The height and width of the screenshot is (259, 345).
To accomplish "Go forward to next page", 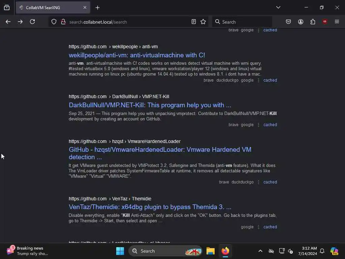I will pyautogui.click(x=20, y=22).
